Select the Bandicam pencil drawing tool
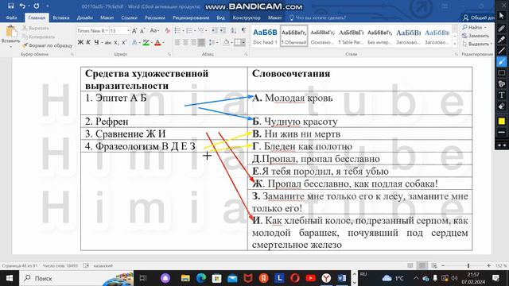The image size is (509, 286). pos(502,29)
